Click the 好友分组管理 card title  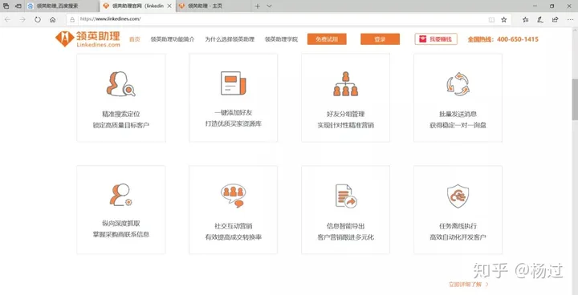(346, 114)
